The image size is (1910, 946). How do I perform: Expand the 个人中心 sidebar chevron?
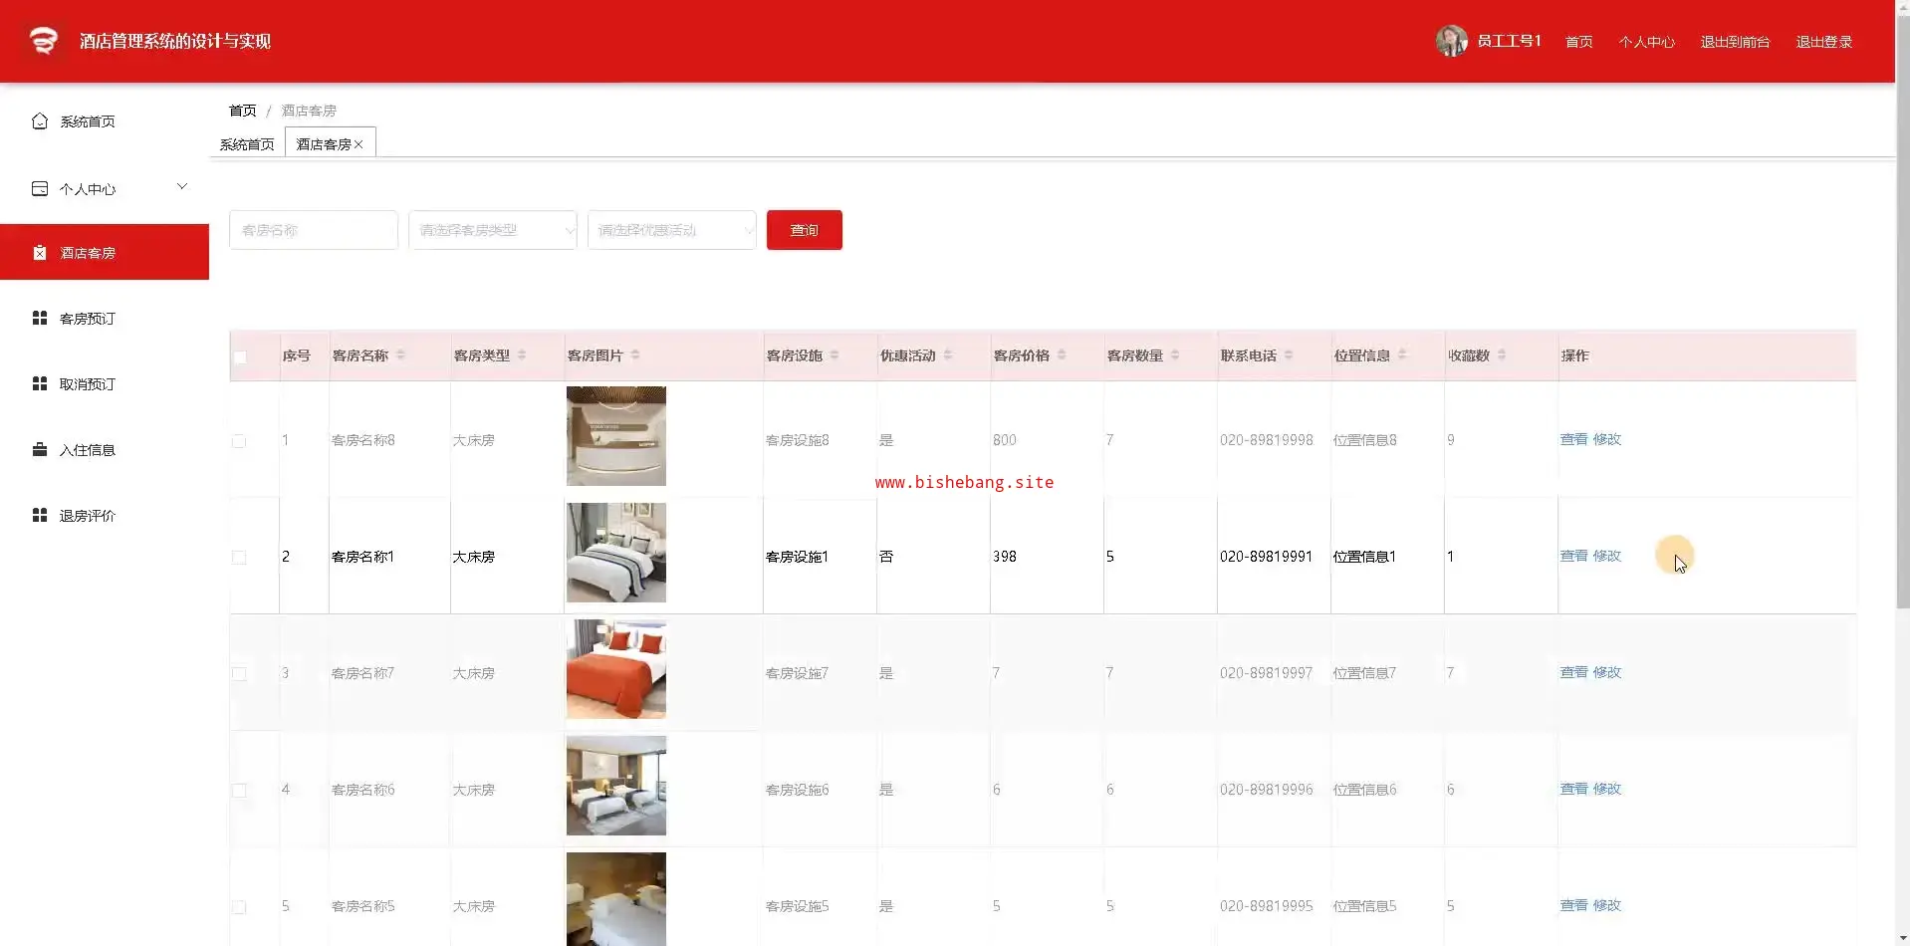tap(182, 187)
